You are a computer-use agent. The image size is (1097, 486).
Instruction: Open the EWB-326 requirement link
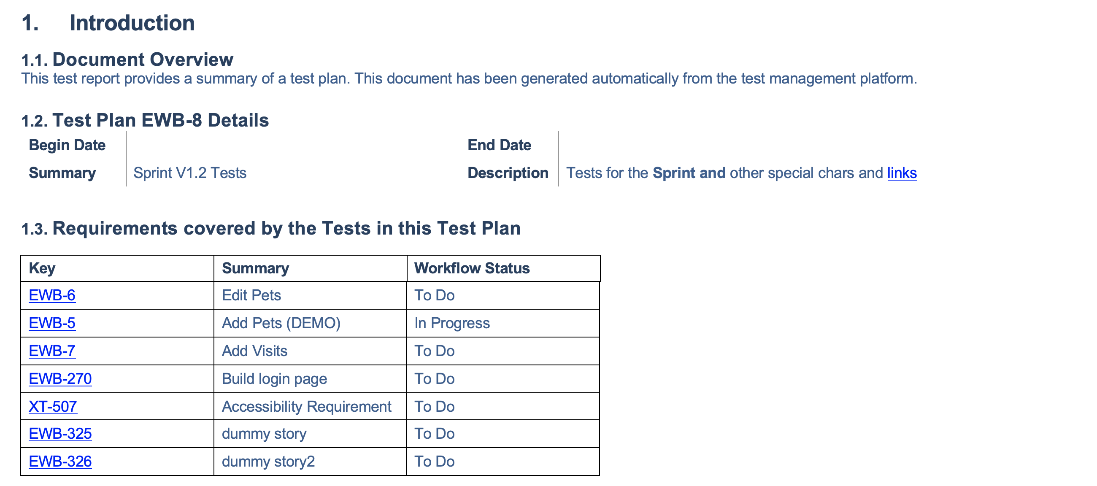[x=60, y=461]
